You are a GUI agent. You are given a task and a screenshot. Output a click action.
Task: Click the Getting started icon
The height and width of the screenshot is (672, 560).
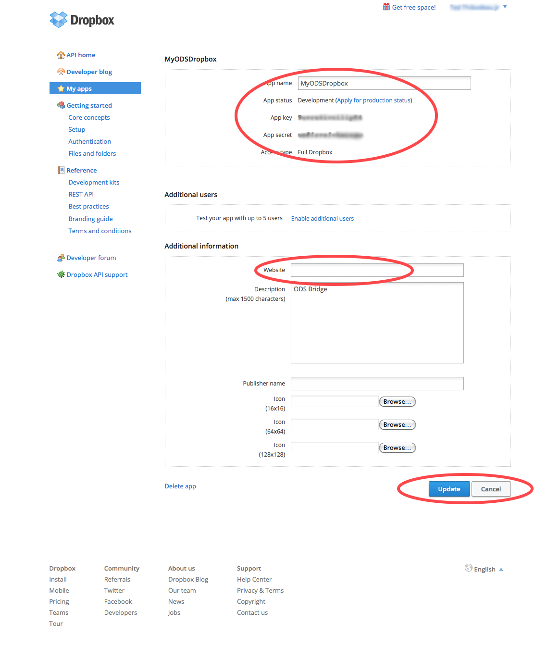(61, 105)
